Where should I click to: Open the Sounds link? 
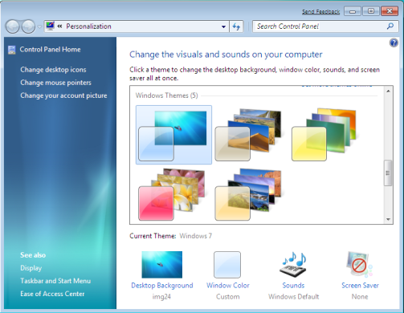tap(293, 286)
